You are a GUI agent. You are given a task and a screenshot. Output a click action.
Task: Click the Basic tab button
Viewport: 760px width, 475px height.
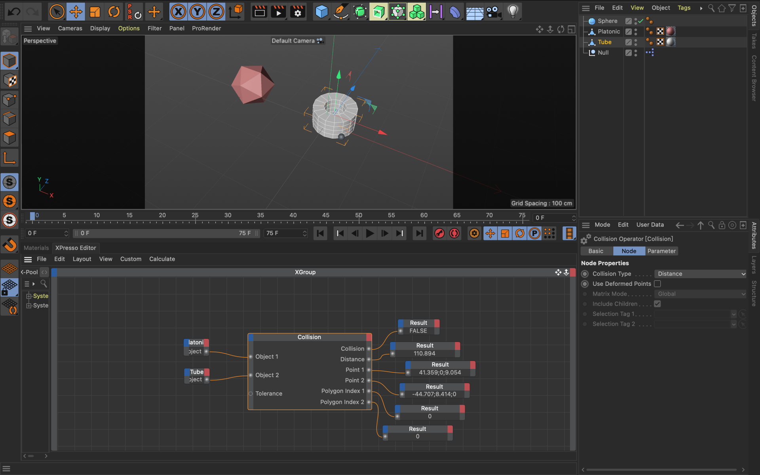coord(596,251)
